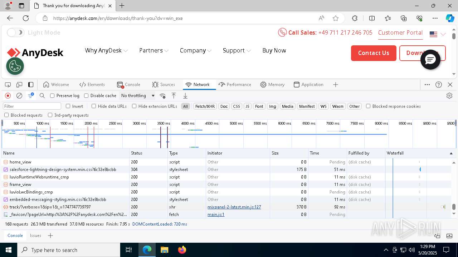Open language selector flag dropdown

[438, 34]
